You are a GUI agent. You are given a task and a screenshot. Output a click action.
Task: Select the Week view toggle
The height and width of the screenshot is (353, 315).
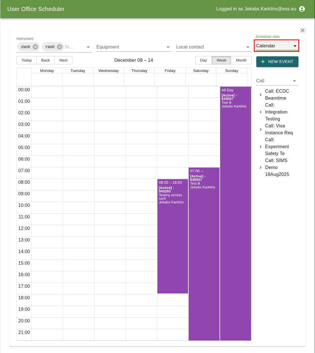click(221, 60)
